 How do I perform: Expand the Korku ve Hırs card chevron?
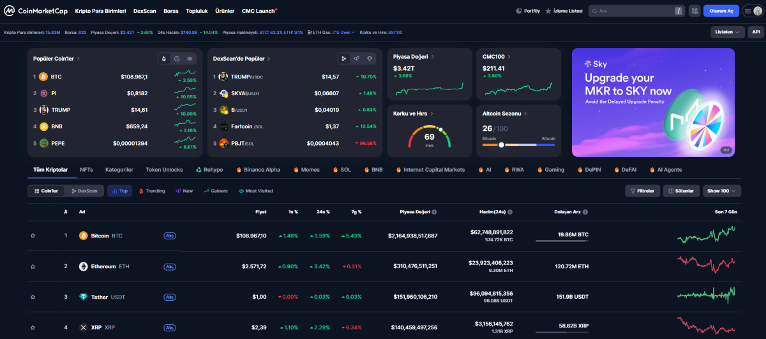click(x=432, y=113)
